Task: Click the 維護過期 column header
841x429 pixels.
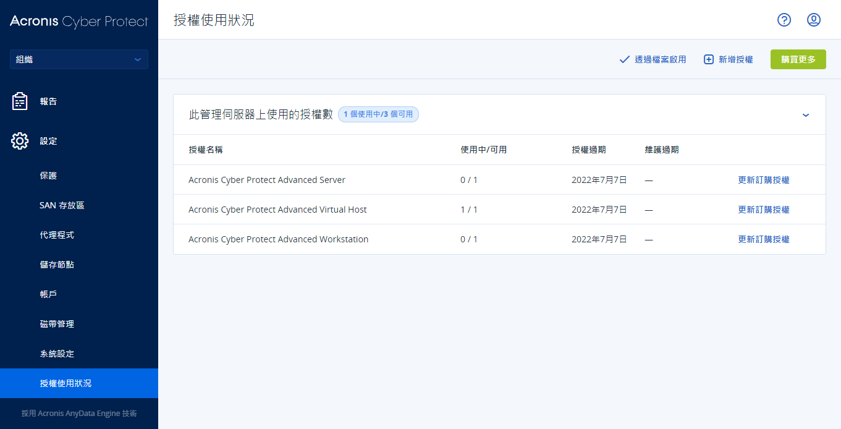Action: coord(662,150)
